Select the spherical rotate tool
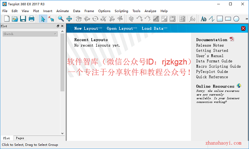The height and width of the screenshot is (149, 249). click(x=79, y=19)
